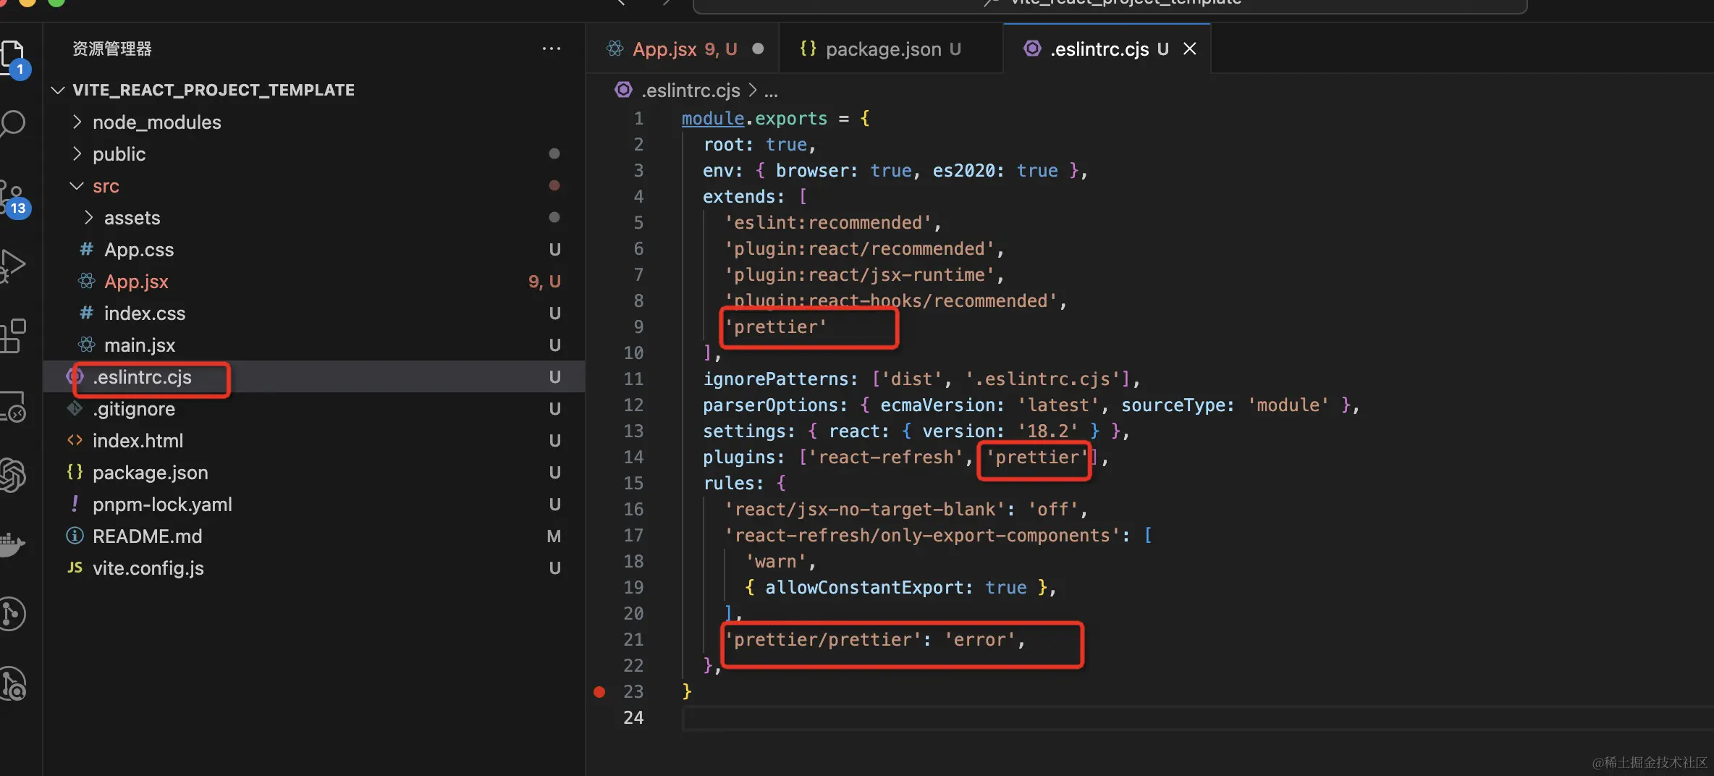Click 'eslint:recommended' on line 5
Screen dimensions: 1714x776
[x=828, y=222]
